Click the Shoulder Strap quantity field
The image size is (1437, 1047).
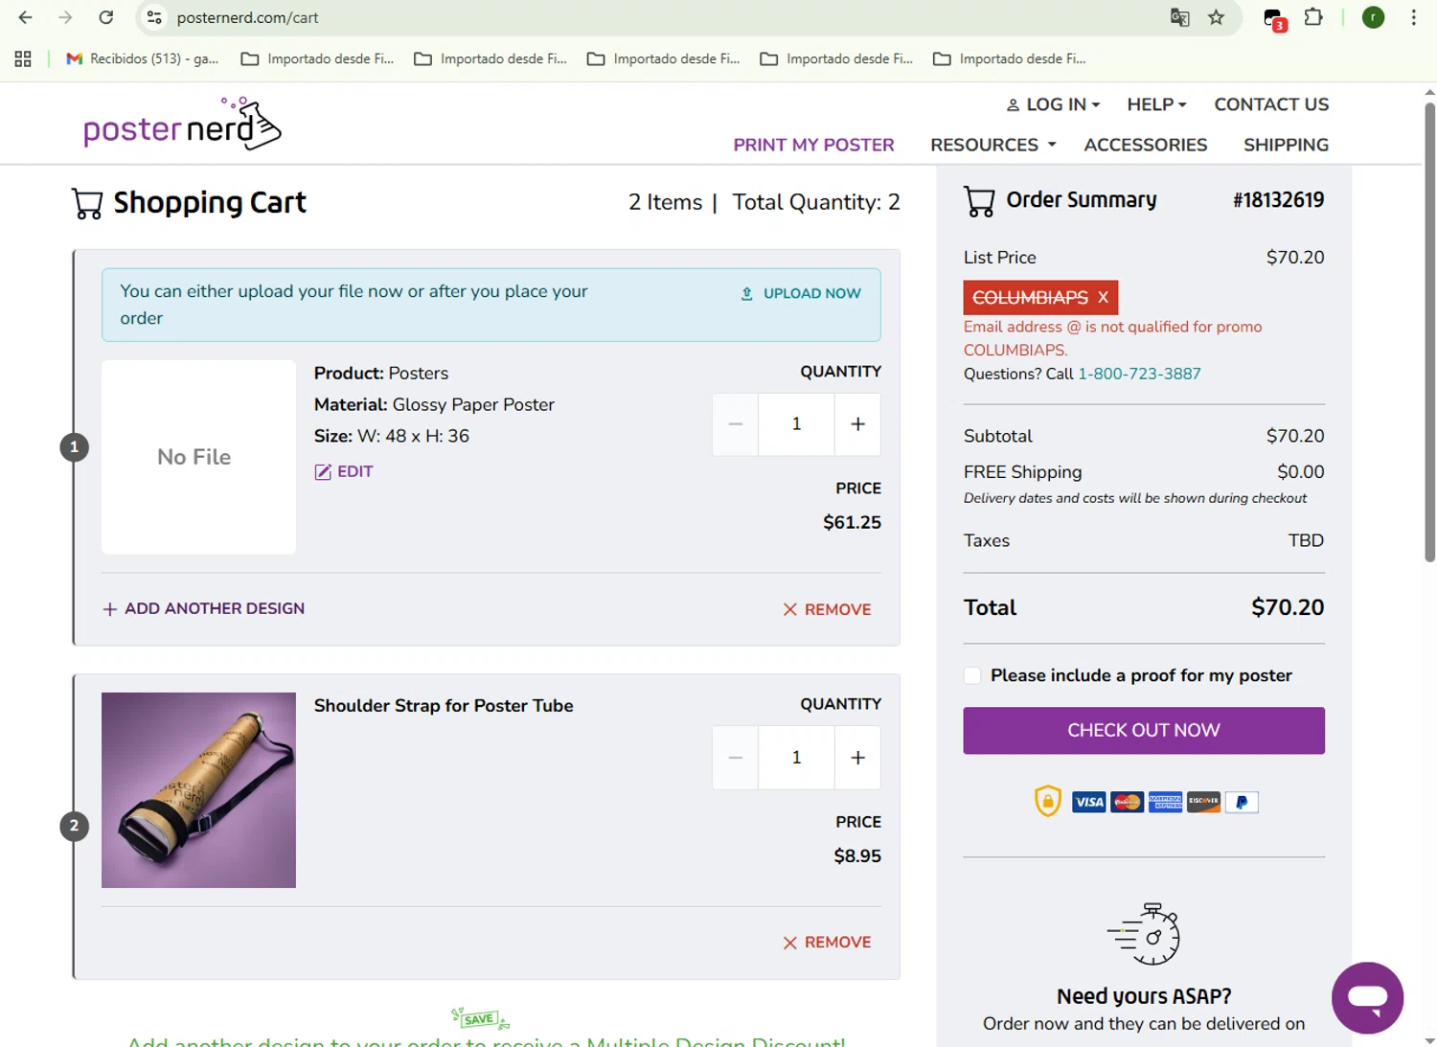(x=796, y=758)
